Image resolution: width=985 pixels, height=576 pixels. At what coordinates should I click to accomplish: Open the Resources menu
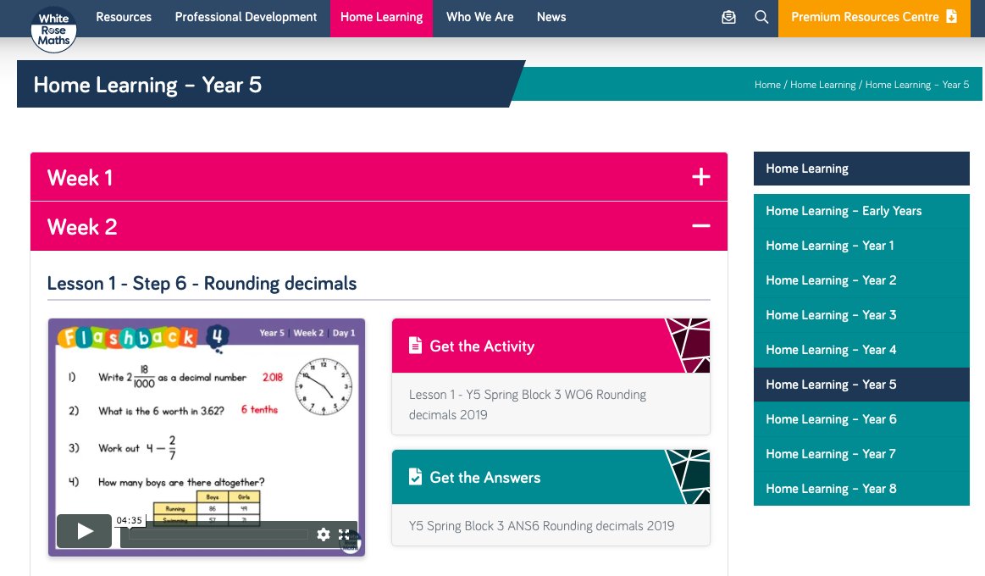124,17
